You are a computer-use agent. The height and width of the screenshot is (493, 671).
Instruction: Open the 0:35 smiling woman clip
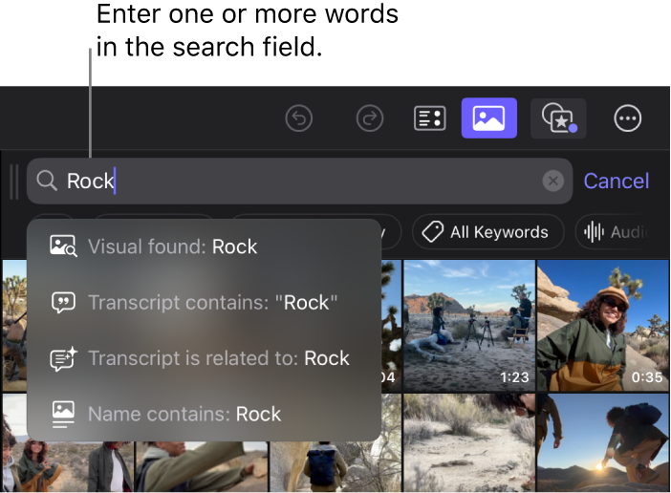[x=603, y=326]
